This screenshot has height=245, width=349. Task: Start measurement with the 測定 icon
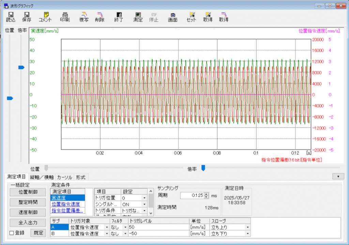(138, 17)
